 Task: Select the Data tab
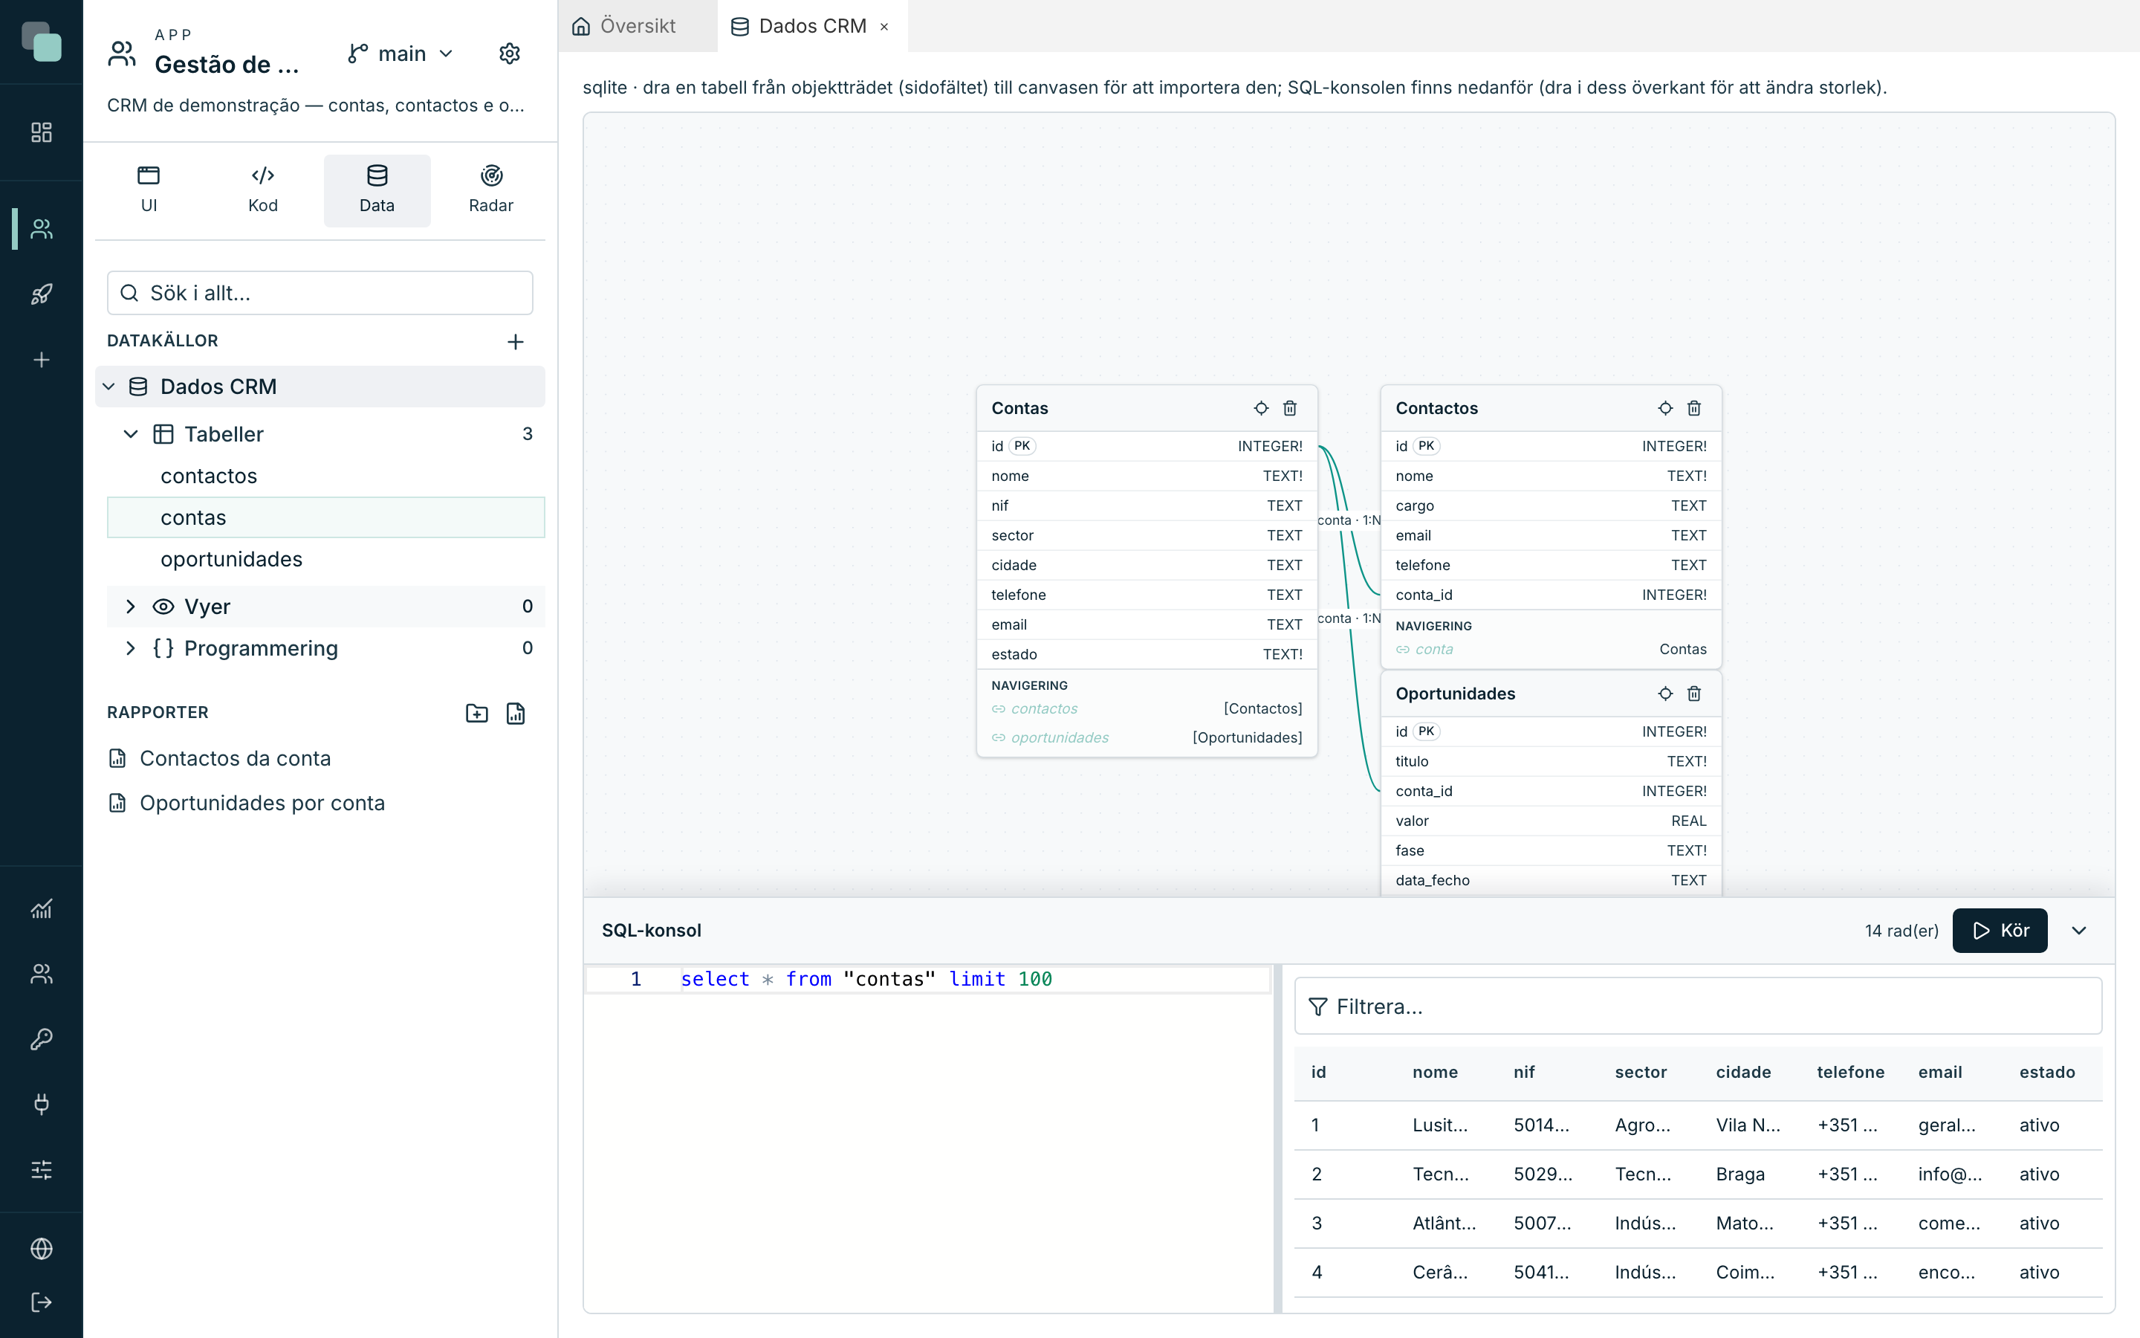(377, 190)
